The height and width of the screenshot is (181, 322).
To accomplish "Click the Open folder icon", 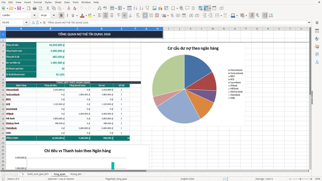I will coord(11,8).
